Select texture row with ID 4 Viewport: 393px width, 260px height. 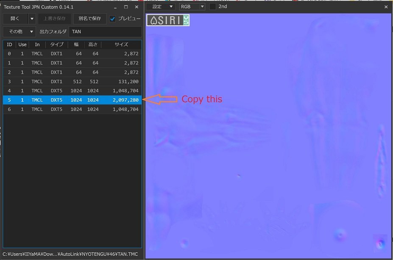point(72,91)
